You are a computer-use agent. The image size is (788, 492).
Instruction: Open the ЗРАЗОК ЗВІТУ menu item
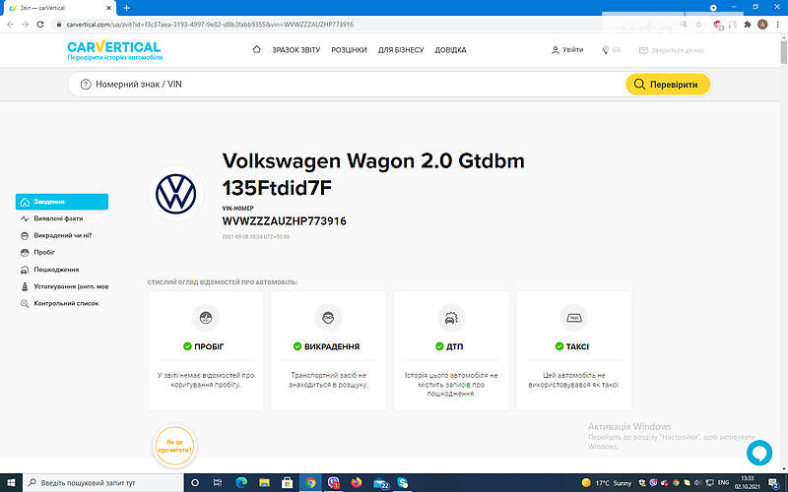pos(296,50)
